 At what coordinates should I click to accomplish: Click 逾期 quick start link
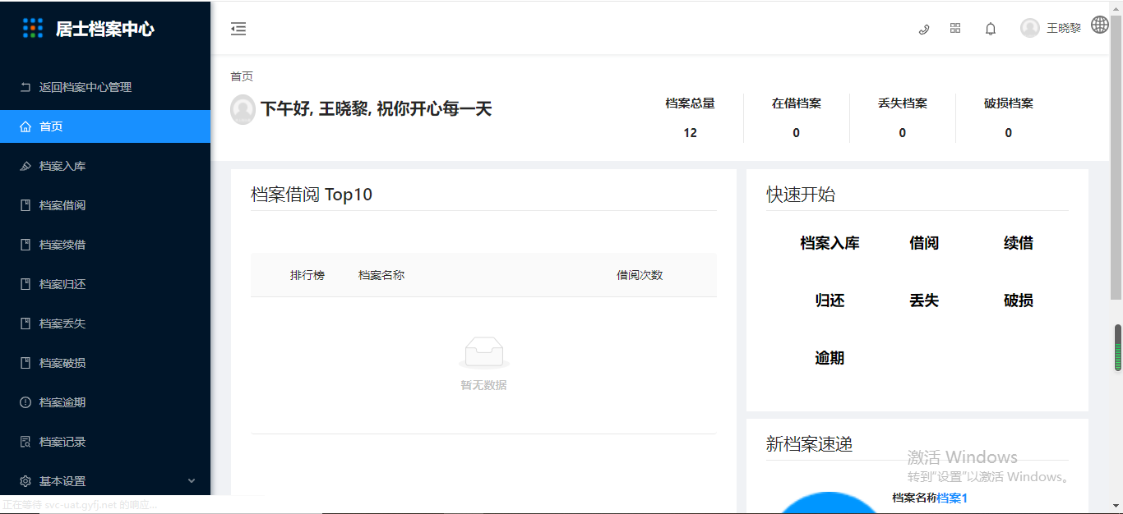tap(830, 358)
